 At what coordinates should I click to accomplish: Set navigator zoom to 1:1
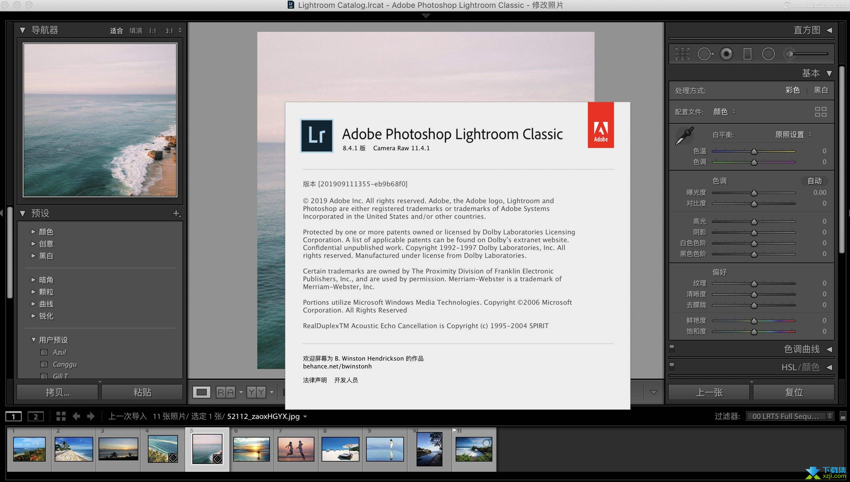pyautogui.click(x=152, y=31)
